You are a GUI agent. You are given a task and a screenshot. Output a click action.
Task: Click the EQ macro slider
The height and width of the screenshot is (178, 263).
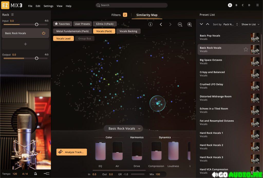100,151
